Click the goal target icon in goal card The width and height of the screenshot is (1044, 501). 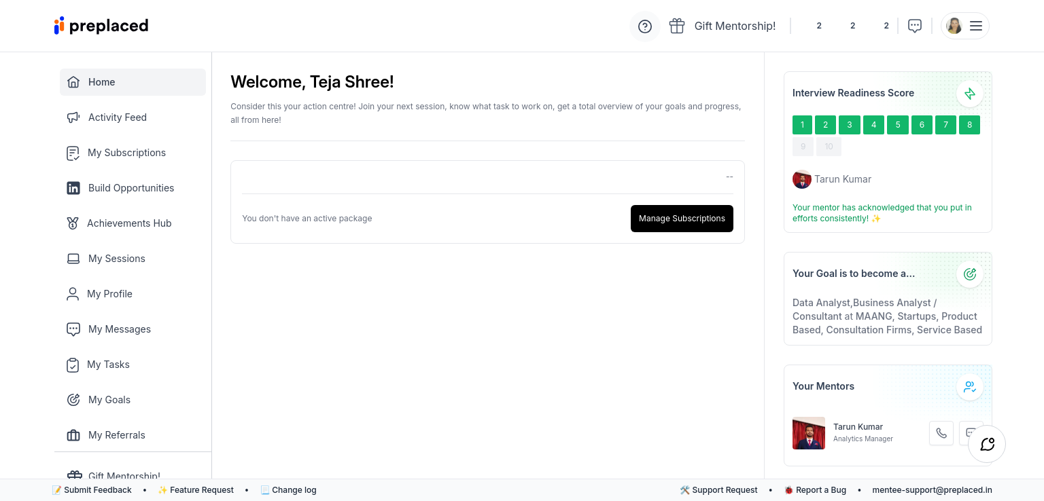click(x=969, y=274)
